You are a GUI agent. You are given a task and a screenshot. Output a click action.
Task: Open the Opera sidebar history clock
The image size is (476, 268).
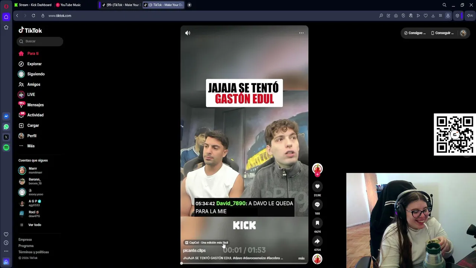[6, 243]
